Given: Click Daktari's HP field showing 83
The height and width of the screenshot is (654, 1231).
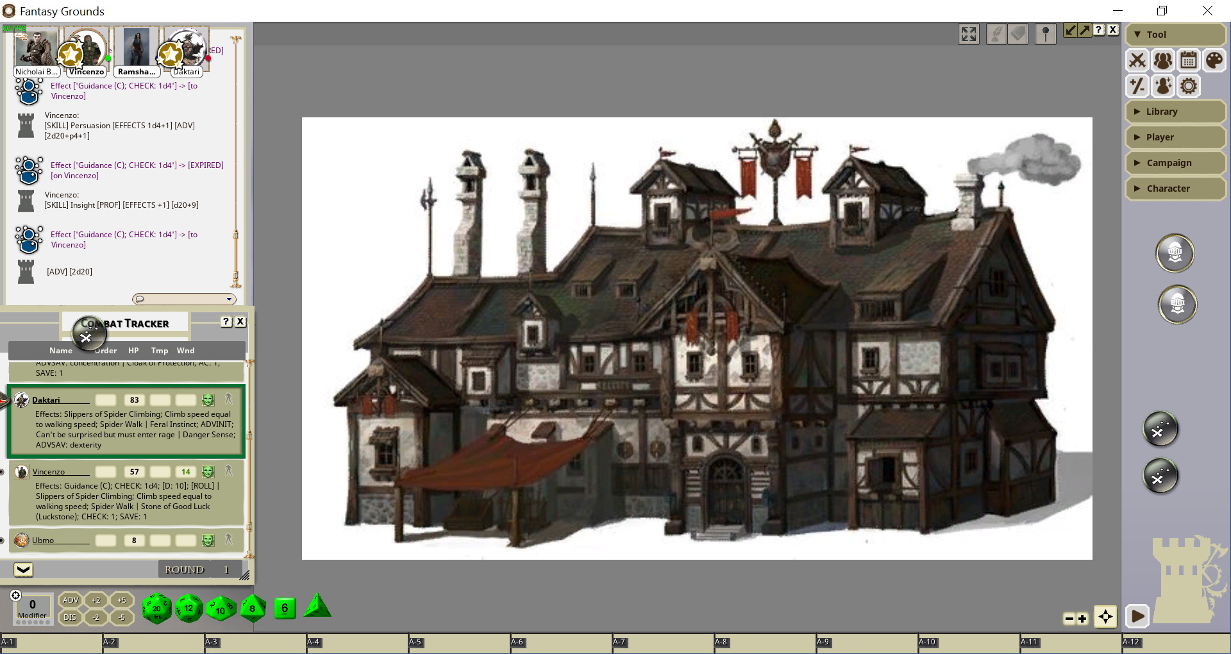Looking at the screenshot, I should pos(134,400).
